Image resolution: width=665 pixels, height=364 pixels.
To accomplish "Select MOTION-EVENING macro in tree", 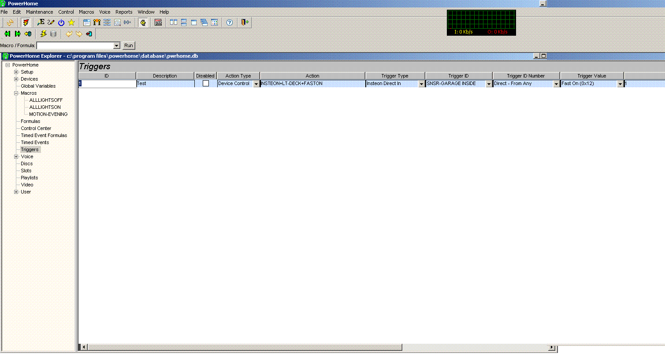I will [48, 114].
